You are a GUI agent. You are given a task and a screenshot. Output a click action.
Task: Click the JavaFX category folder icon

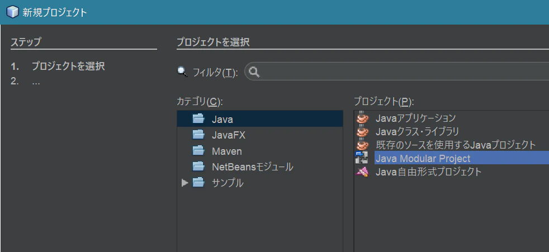coord(198,135)
